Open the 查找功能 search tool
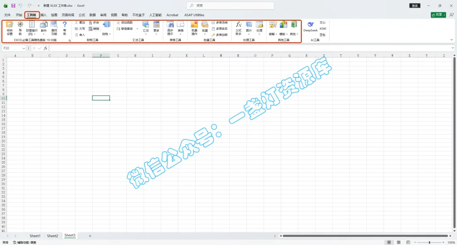 click(54, 28)
